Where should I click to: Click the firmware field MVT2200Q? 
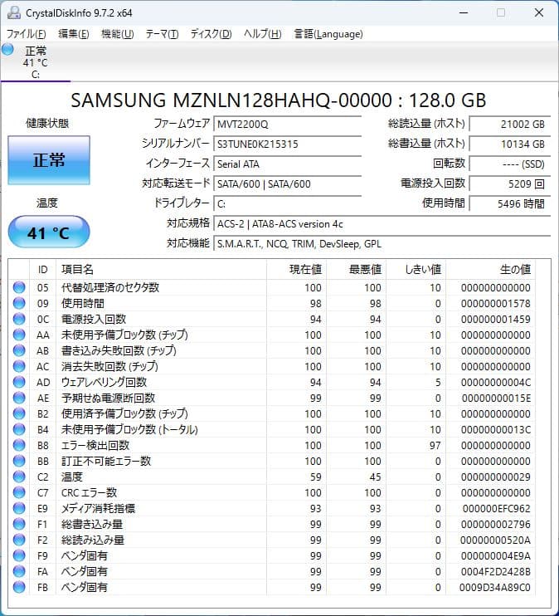287,125
